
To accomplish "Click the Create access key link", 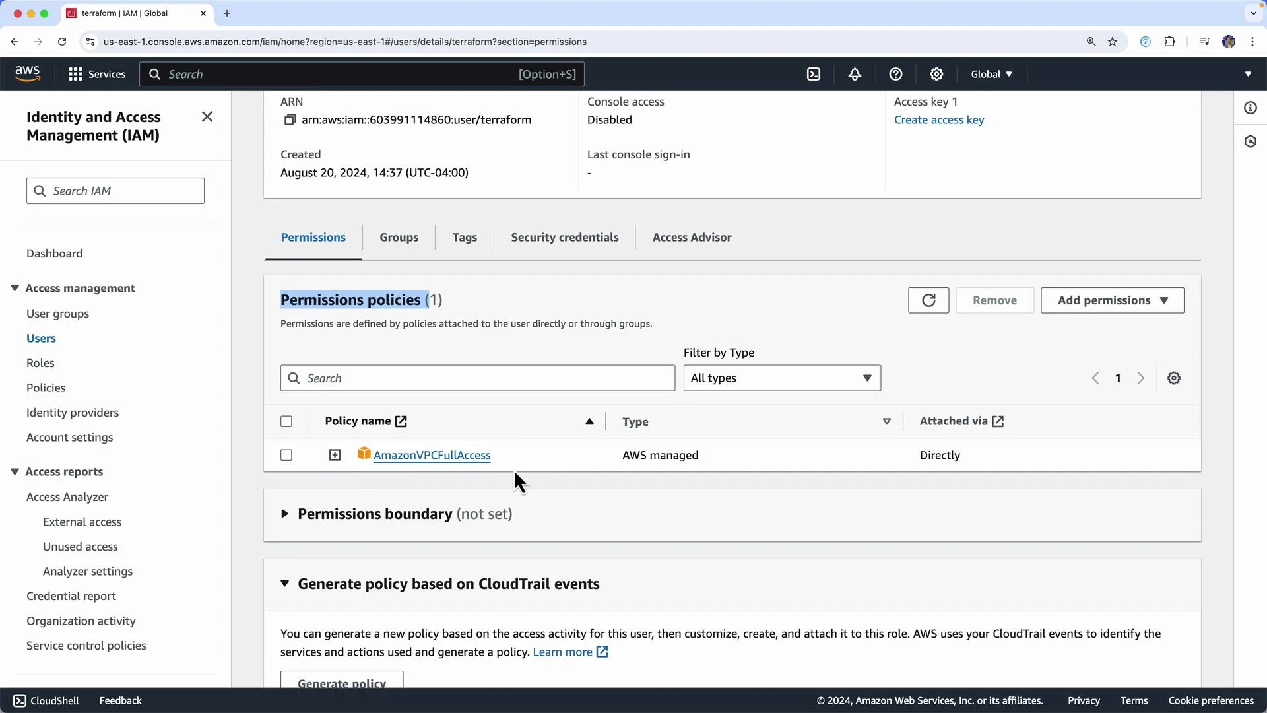I will click(x=939, y=119).
